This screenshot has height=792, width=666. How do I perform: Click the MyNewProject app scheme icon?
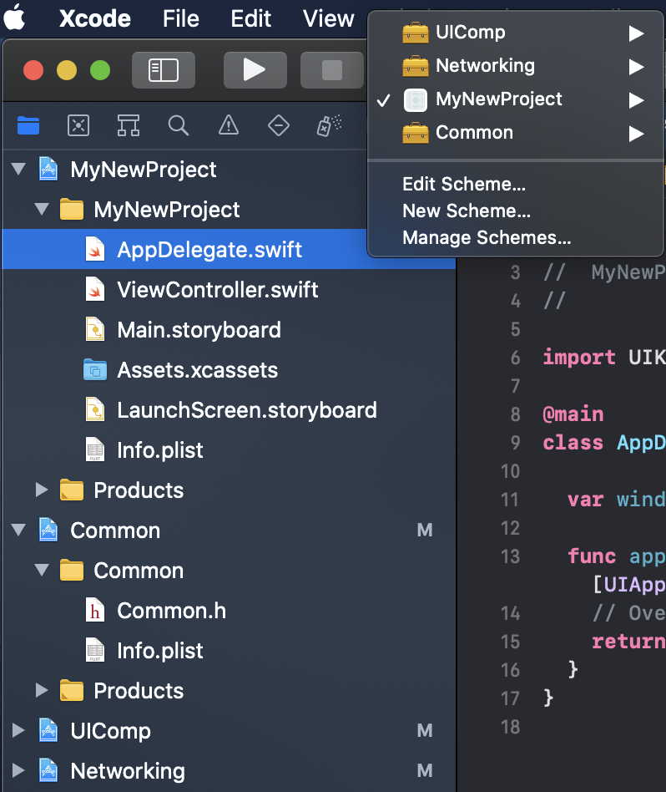coord(416,99)
